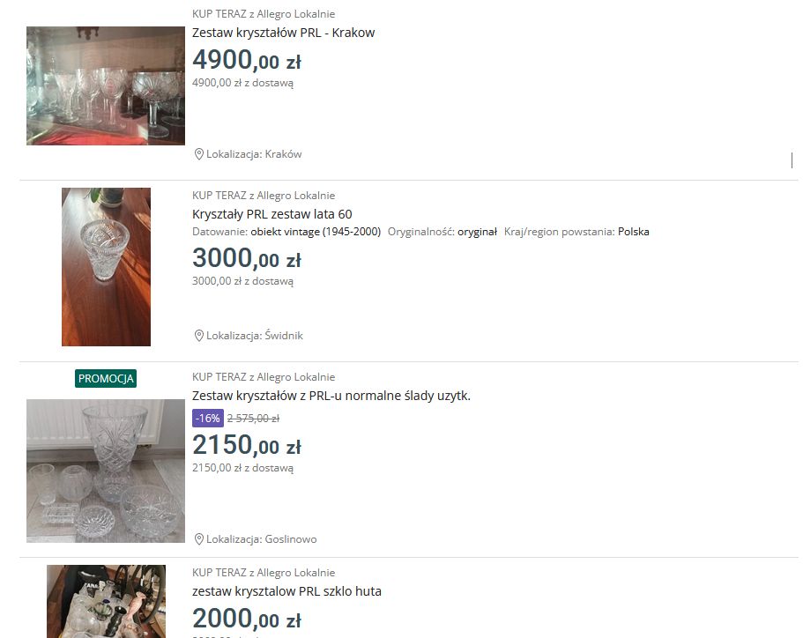Open the zestaw krysztalow PRL szklo huta listing
803x638 pixels.
pyautogui.click(x=286, y=591)
